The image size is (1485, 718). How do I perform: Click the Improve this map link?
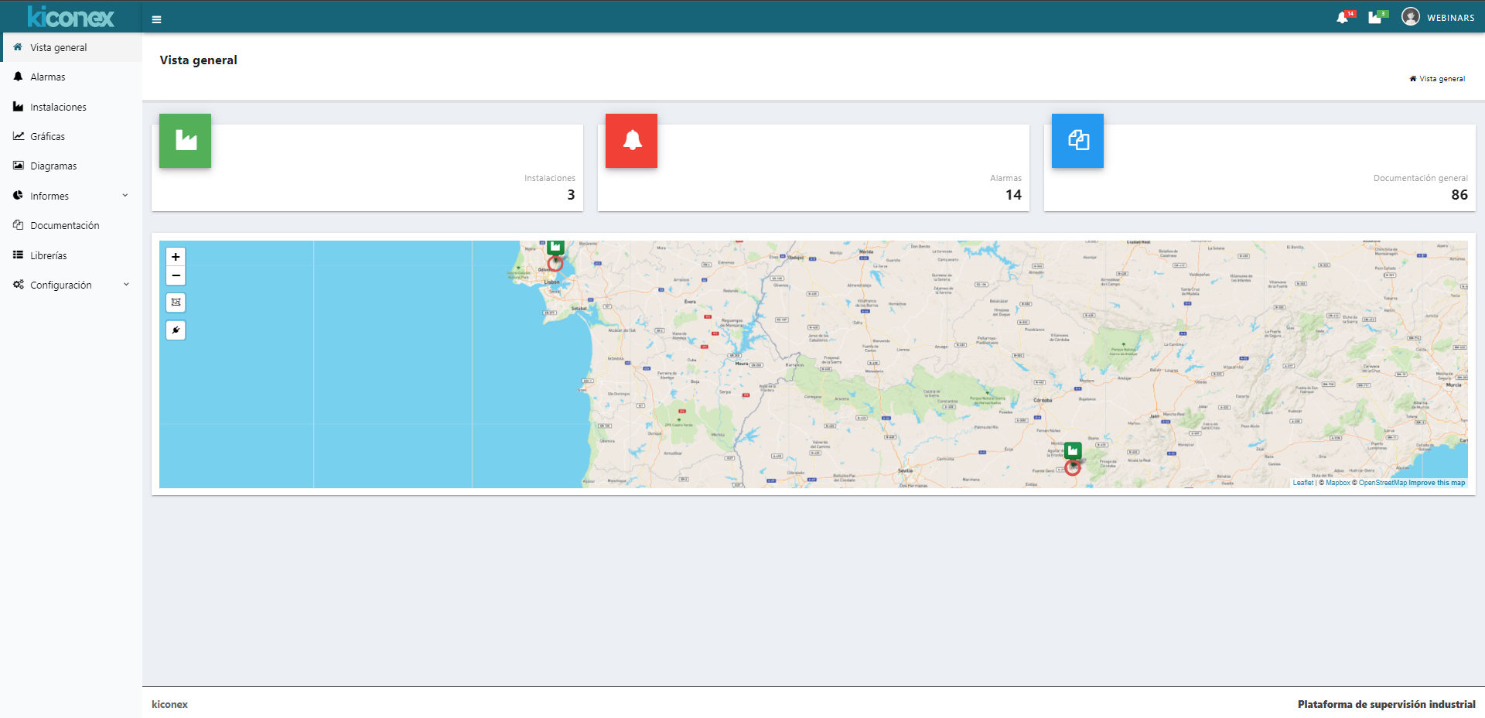click(x=1436, y=483)
